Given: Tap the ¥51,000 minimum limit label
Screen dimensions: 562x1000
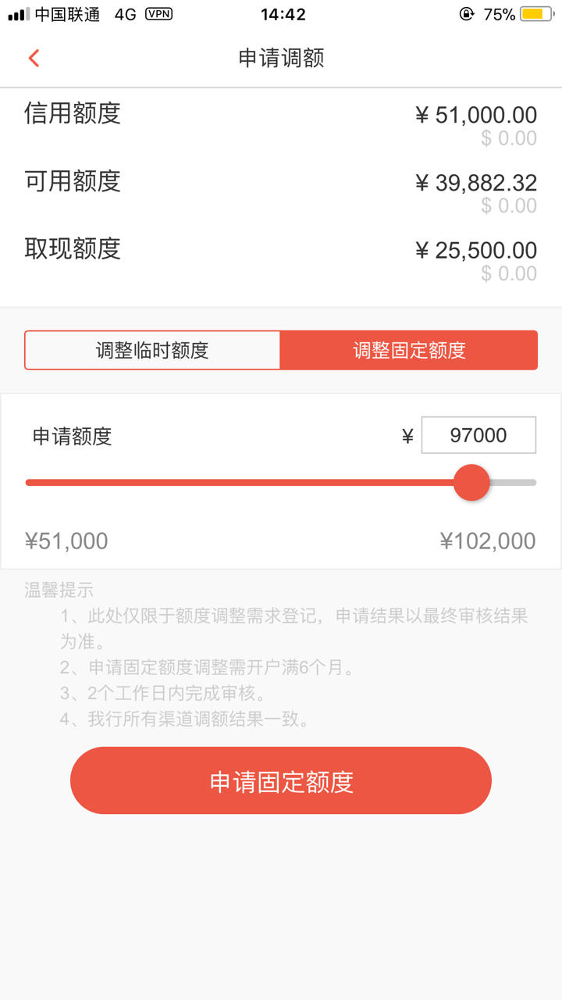Looking at the screenshot, I should click(66, 541).
